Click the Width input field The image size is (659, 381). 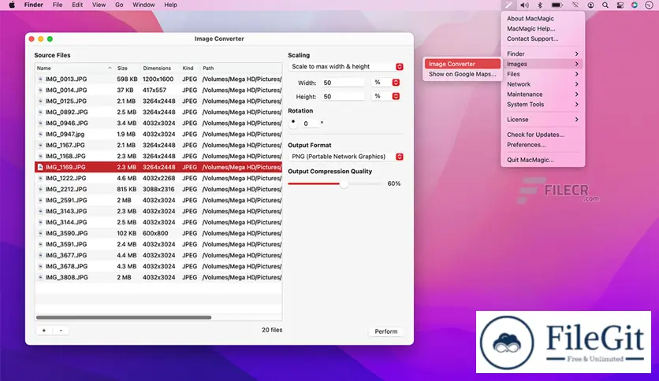[x=343, y=83]
